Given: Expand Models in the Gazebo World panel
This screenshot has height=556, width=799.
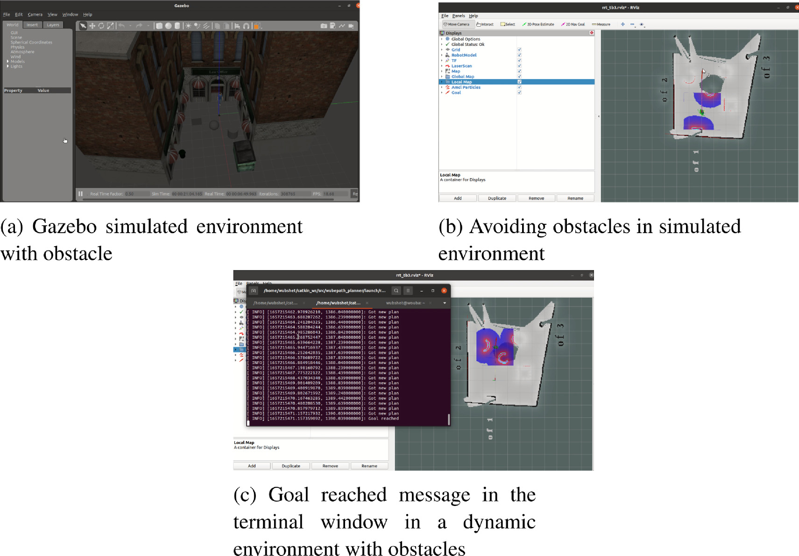Looking at the screenshot, I should point(8,61).
